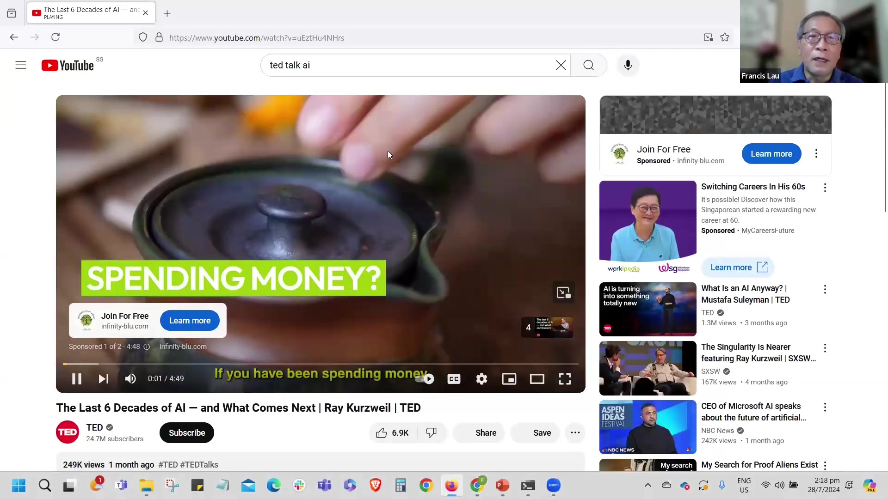Viewport: 888px width, 499px height.
Task: Open Firefox from taskbar
Action: [451, 486]
